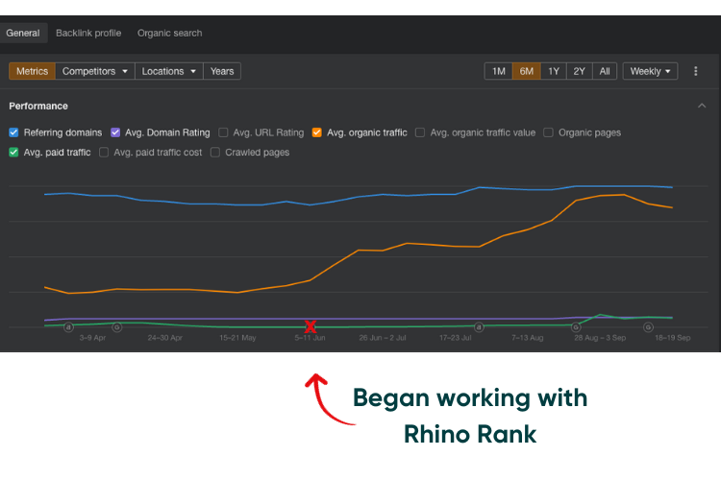721x480 pixels.
Task: Uncheck the Avg. Domain Rating checkbox
Action: click(x=115, y=132)
